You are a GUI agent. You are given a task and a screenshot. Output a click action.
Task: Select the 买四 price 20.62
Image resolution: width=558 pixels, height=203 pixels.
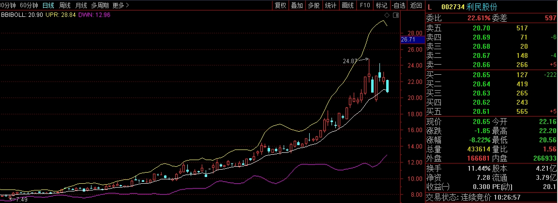tap(481, 102)
